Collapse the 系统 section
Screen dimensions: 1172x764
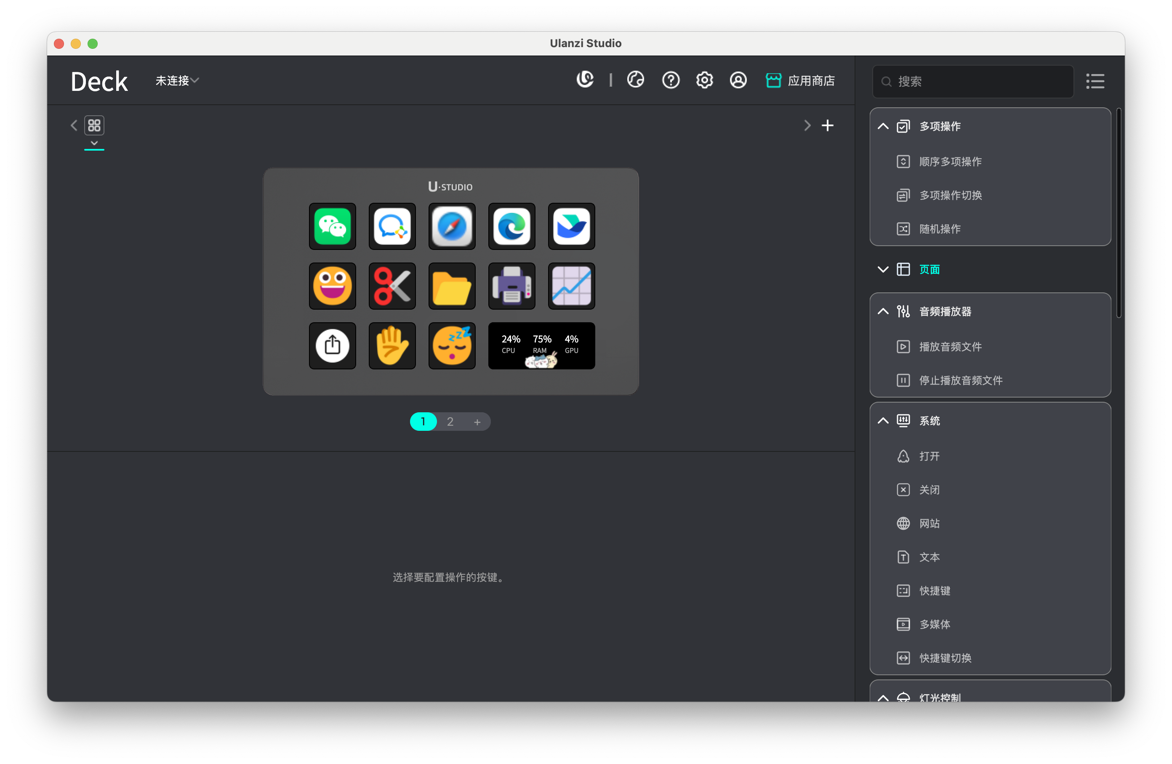(883, 420)
